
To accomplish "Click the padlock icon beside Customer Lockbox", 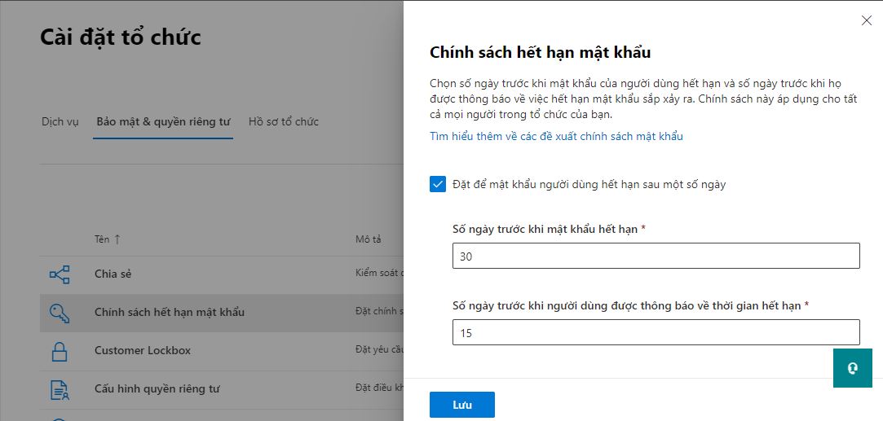I will pyautogui.click(x=60, y=351).
